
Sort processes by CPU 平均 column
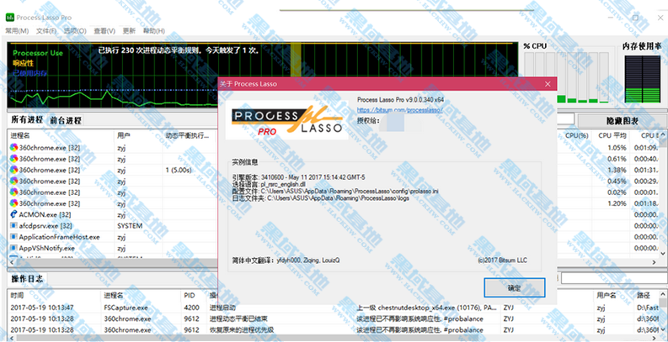tap(612, 135)
